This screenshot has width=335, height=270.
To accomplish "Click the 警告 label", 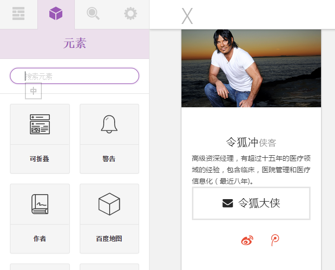I will pos(109,159).
